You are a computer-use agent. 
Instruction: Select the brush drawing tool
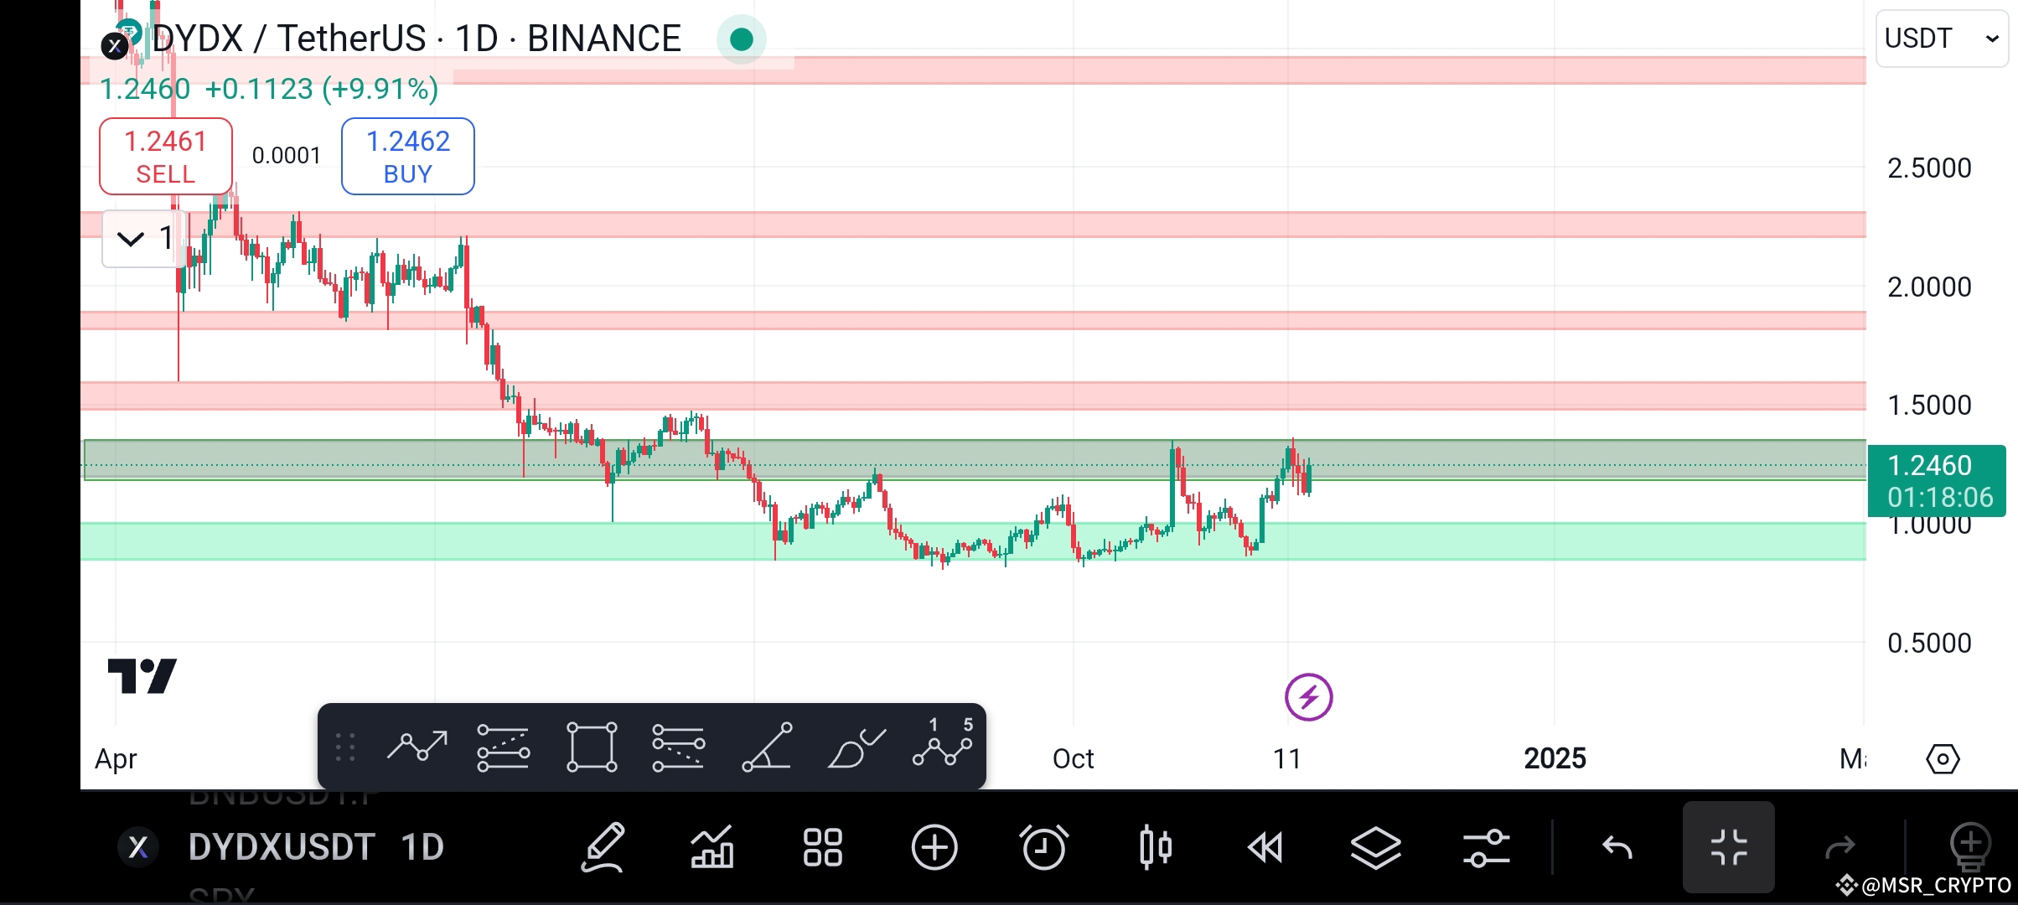(x=856, y=748)
